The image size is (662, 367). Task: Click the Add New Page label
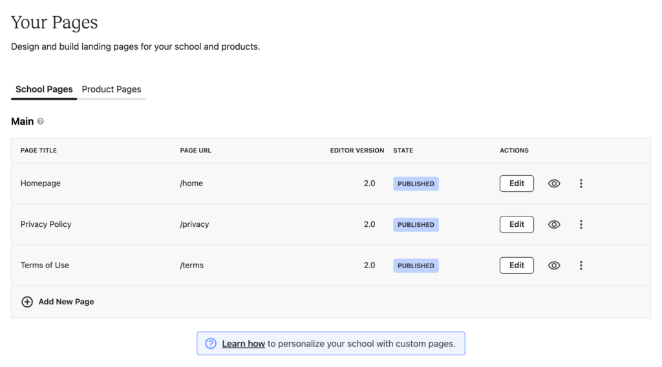click(x=67, y=302)
